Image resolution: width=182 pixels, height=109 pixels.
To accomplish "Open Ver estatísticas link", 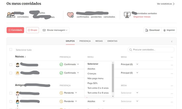I will point(166,4).
